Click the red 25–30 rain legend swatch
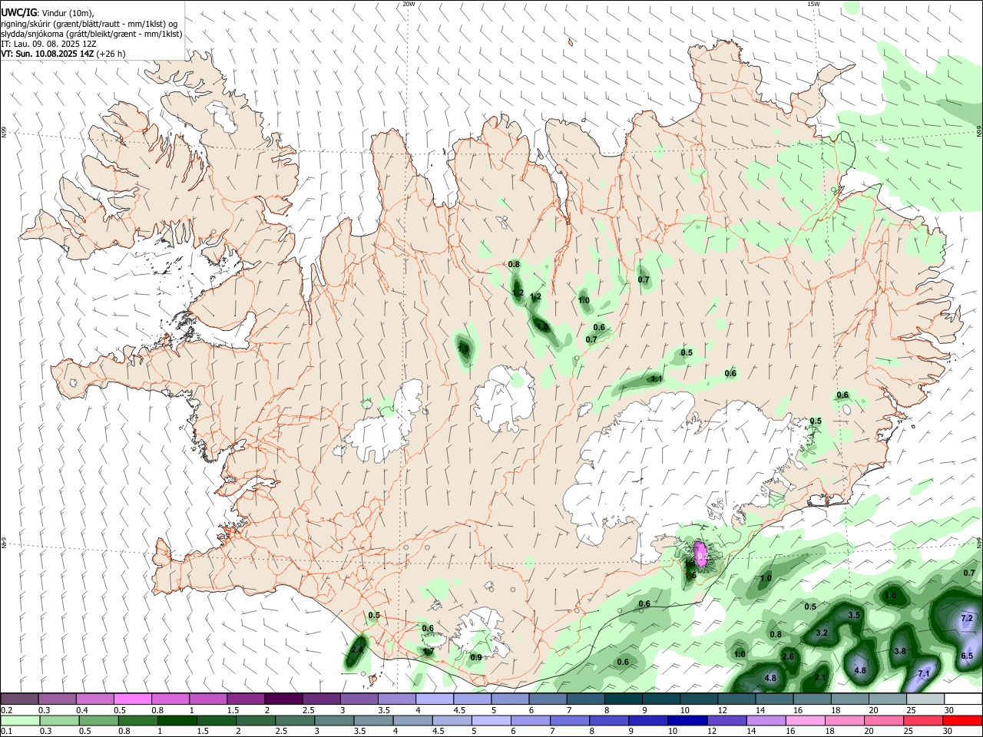 pyautogui.click(x=923, y=721)
